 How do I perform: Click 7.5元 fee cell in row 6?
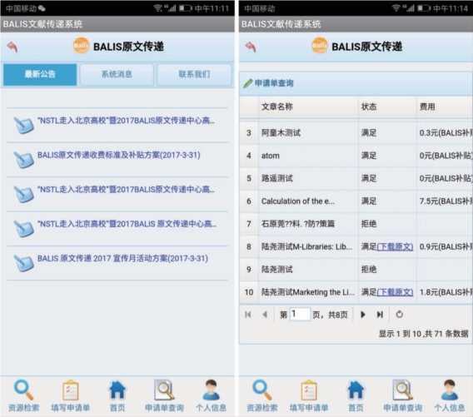(446, 201)
